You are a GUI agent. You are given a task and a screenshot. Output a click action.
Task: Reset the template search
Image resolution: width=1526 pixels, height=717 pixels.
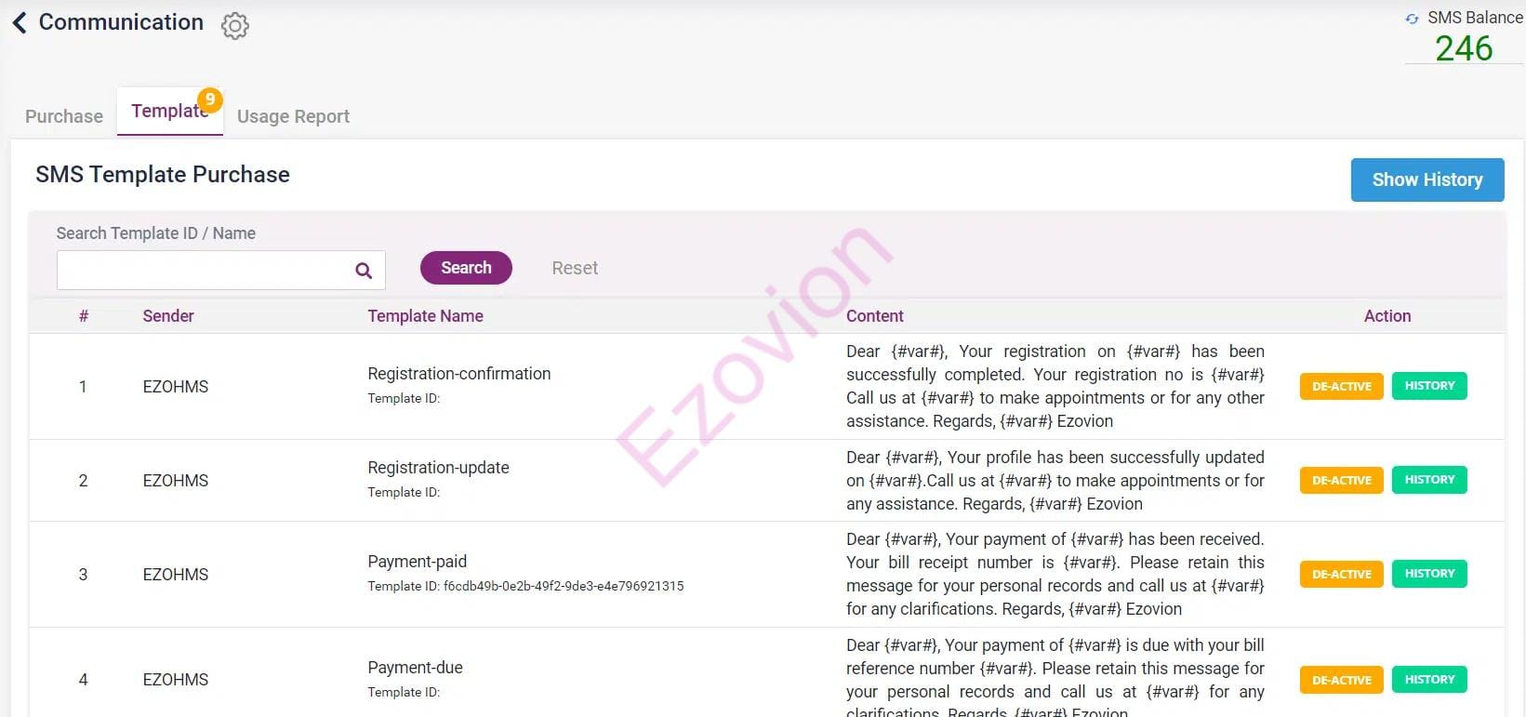[x=575, y=268]
